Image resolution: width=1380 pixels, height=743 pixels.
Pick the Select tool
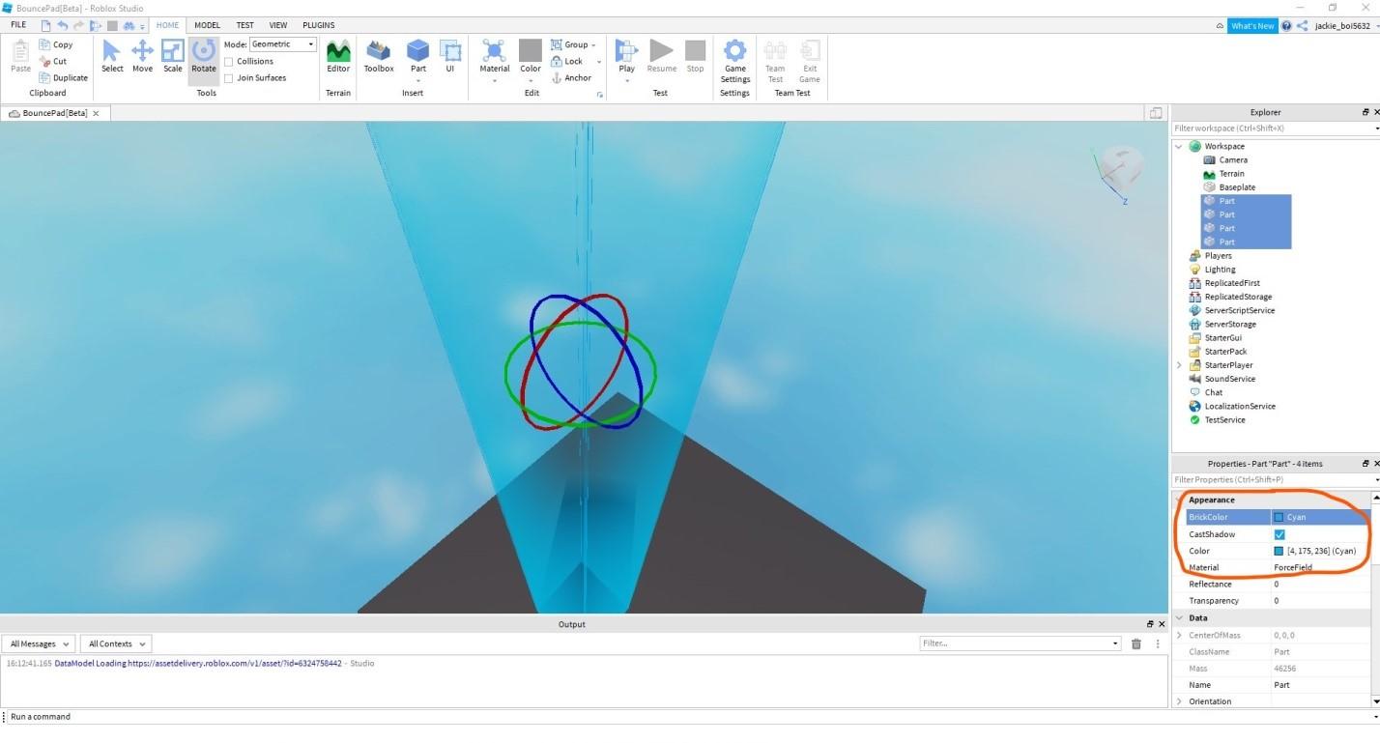click(112, 56)
